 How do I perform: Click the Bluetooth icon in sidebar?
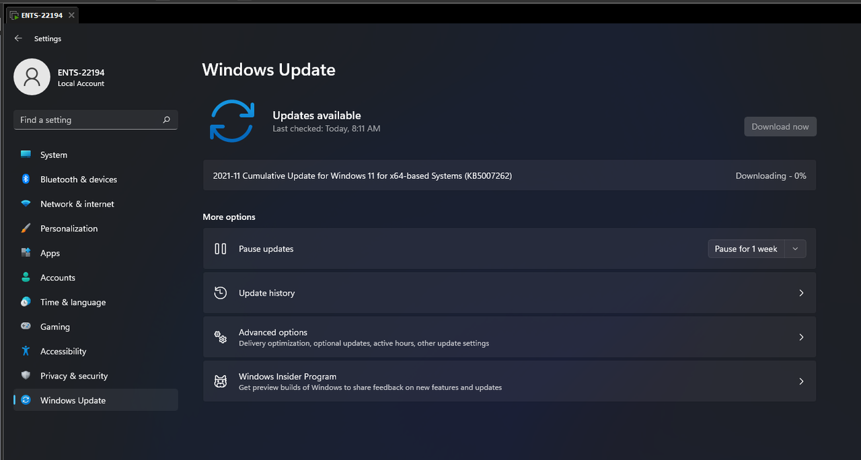click(26, 179)
